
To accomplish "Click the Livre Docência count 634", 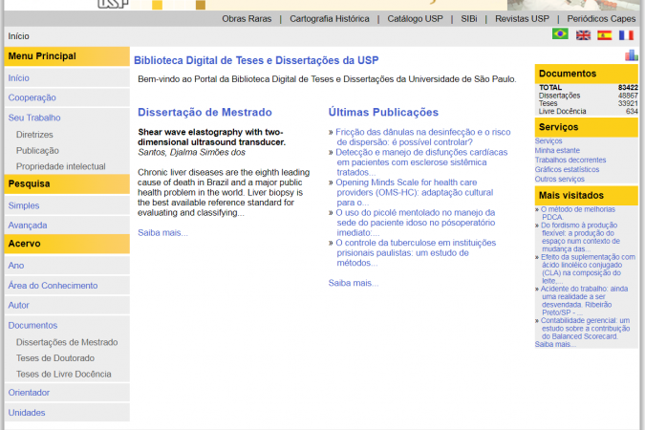I will click(632, 111).
